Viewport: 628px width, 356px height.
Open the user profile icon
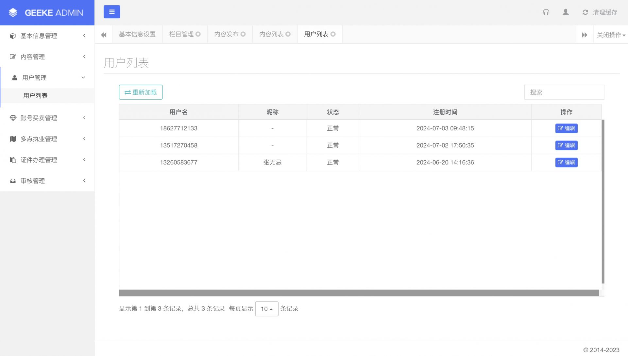566,12
